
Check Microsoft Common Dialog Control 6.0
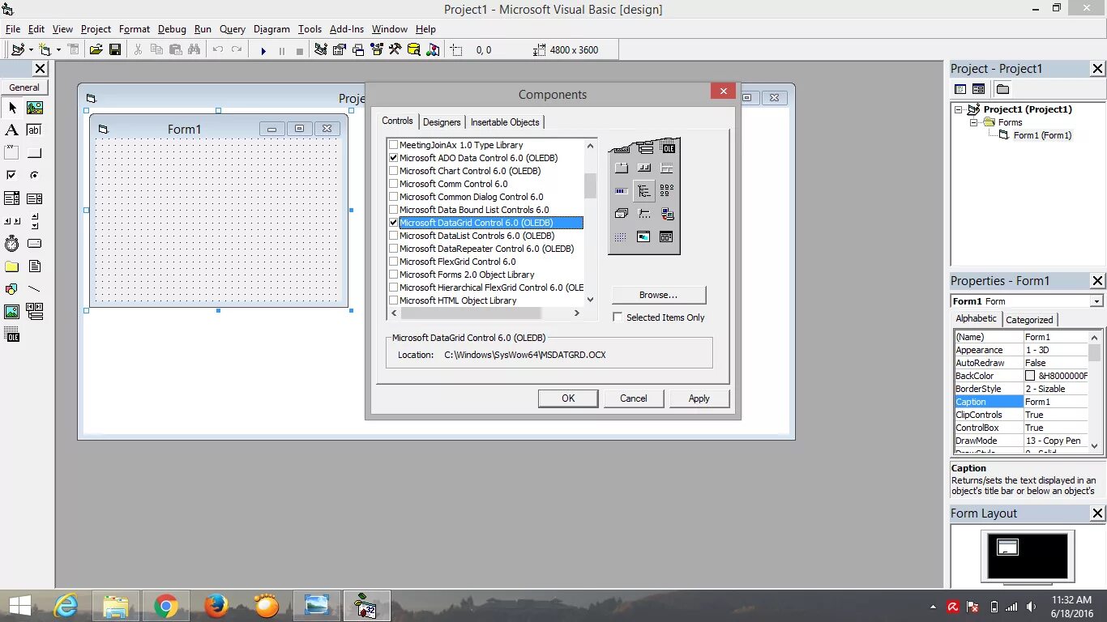(x=394, y=197)
